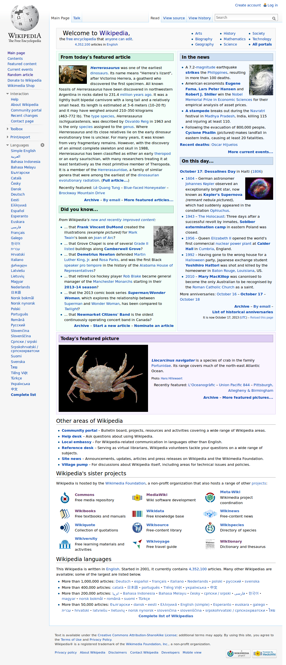Switch to the Main Page tab
Viewport: 286px width, 665px height.
coord(60,18)
